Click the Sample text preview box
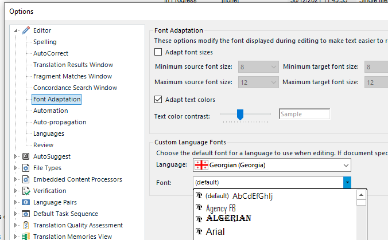Screen dimensions: 388x240 click(304, 114)
